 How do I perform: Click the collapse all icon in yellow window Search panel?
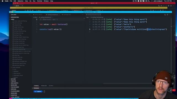(x=33, y=10)
